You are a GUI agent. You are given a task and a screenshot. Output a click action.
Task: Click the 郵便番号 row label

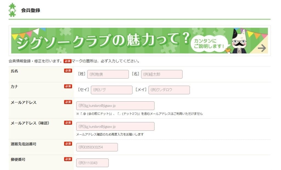pos(18,159)
